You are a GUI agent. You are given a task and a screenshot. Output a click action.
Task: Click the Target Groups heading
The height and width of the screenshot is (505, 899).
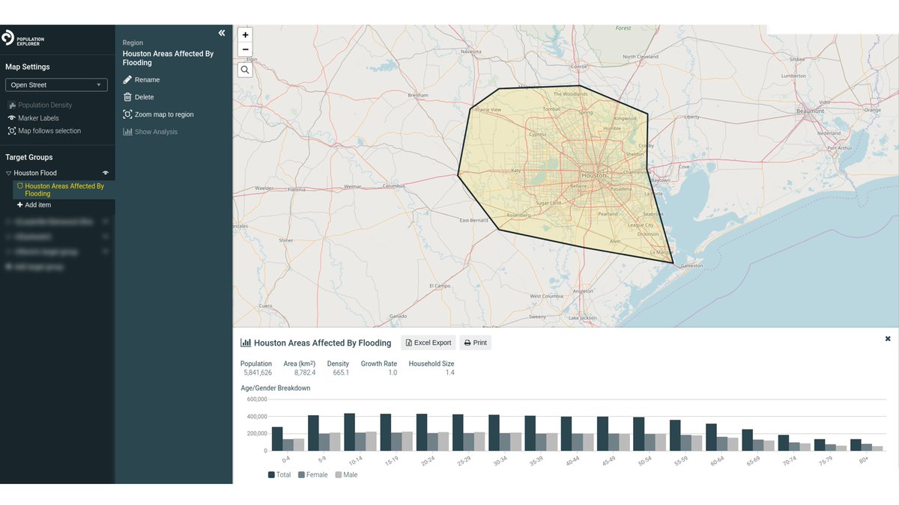pyautogui.click(x=29, y=157)
